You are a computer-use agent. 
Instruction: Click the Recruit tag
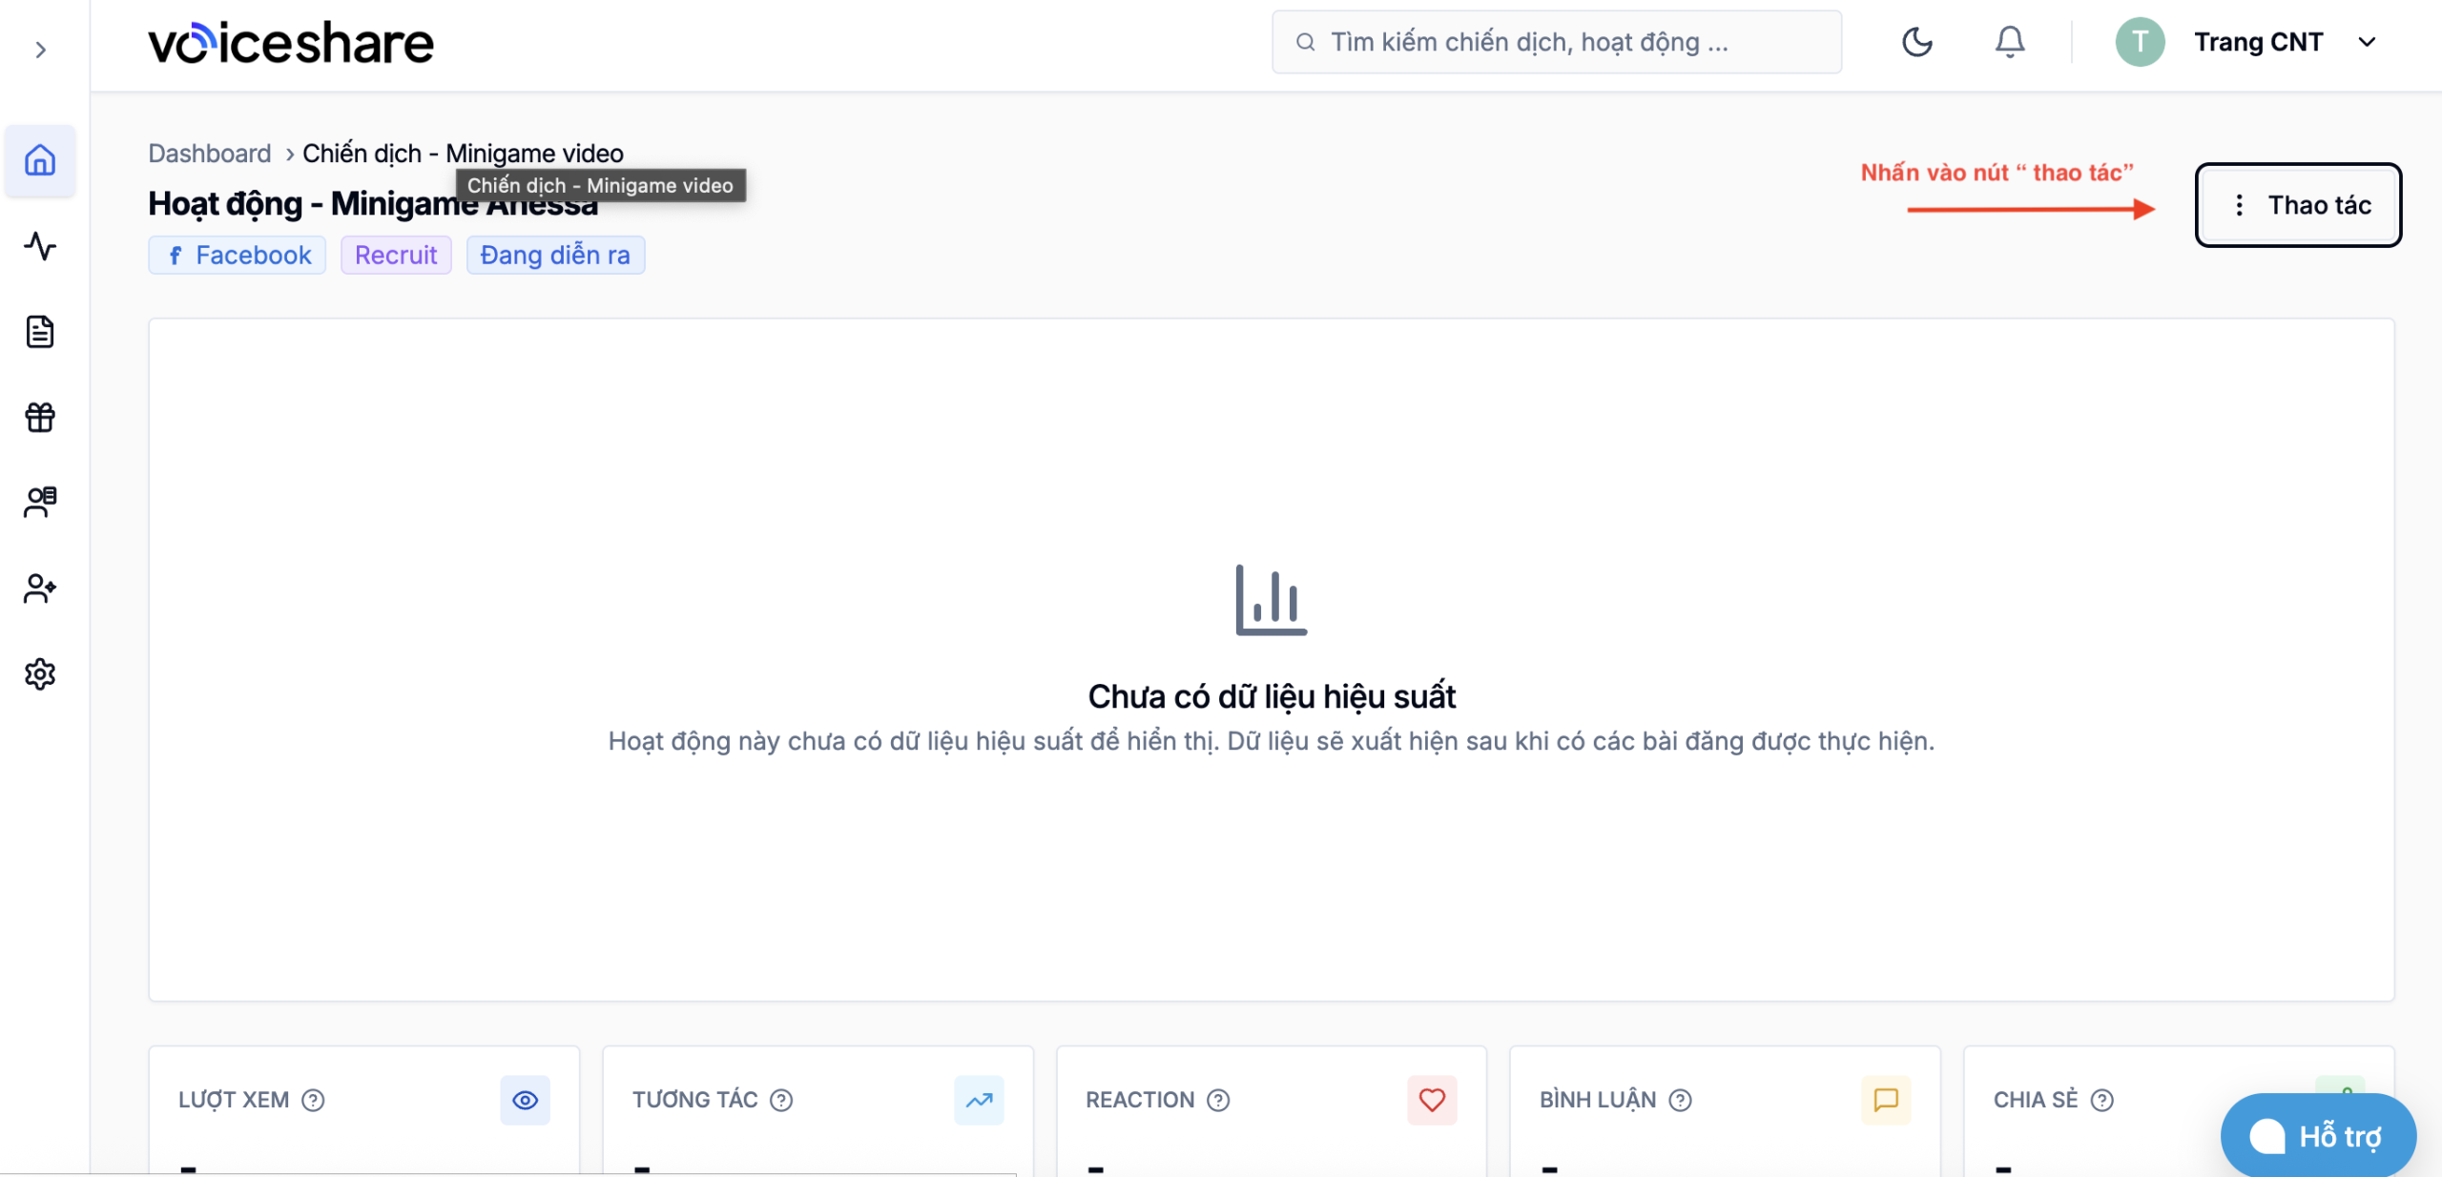coord(396,256)
